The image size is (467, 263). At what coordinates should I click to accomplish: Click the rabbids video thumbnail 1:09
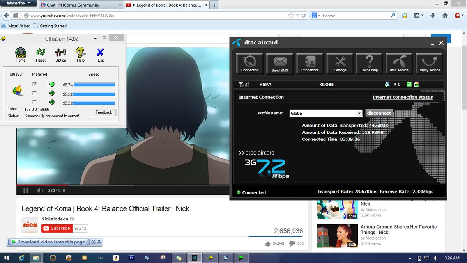[x=337, y=210]
